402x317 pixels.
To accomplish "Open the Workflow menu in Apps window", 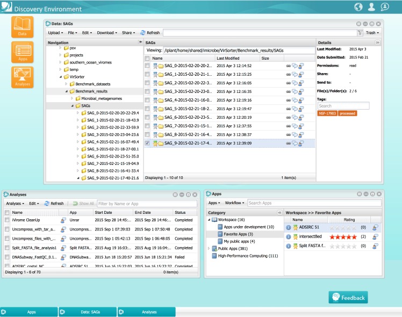I will 234,203.
